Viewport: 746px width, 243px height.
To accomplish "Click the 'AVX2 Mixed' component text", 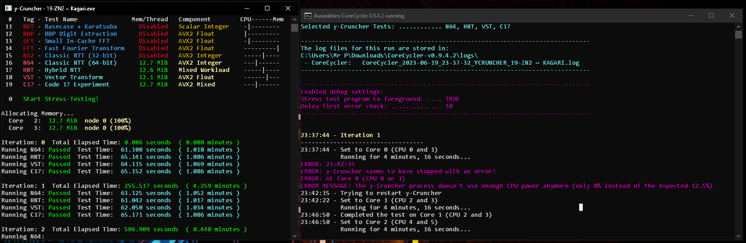I will coord(197,85).
